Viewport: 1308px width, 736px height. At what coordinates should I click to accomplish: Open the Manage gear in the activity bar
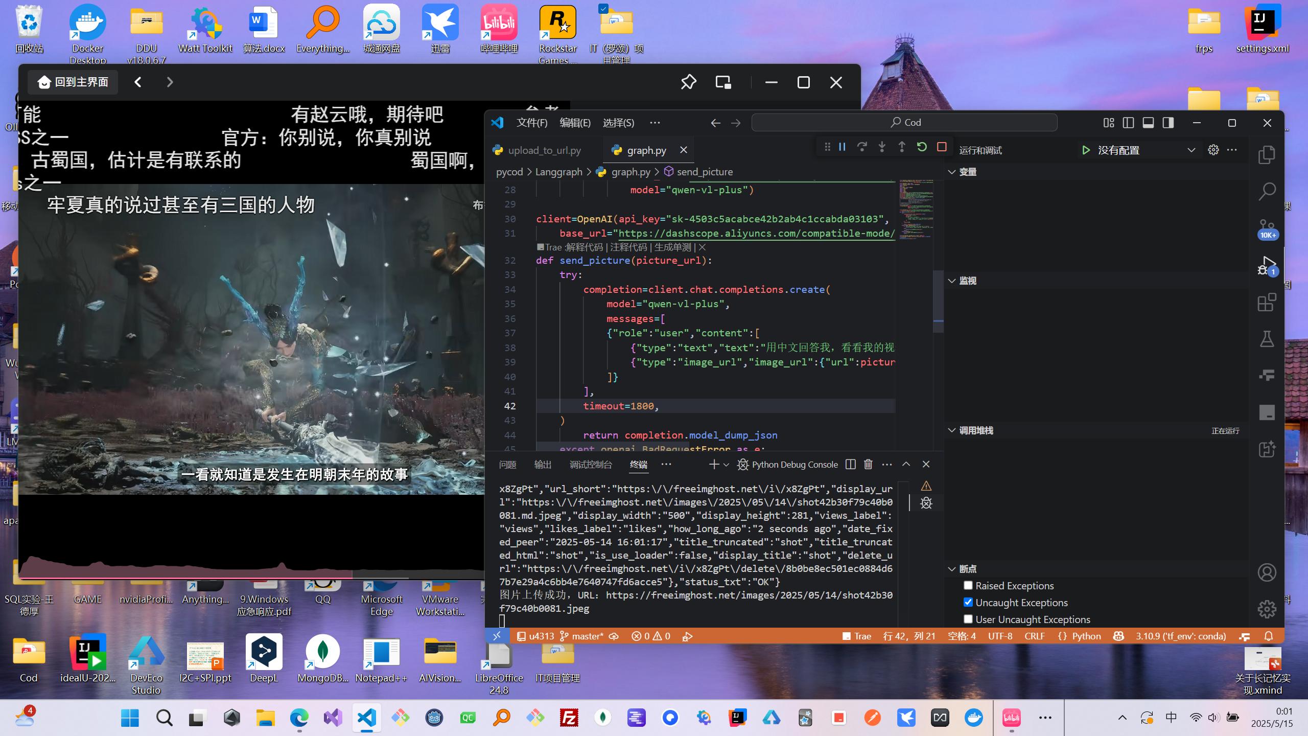click(1267, 609)
